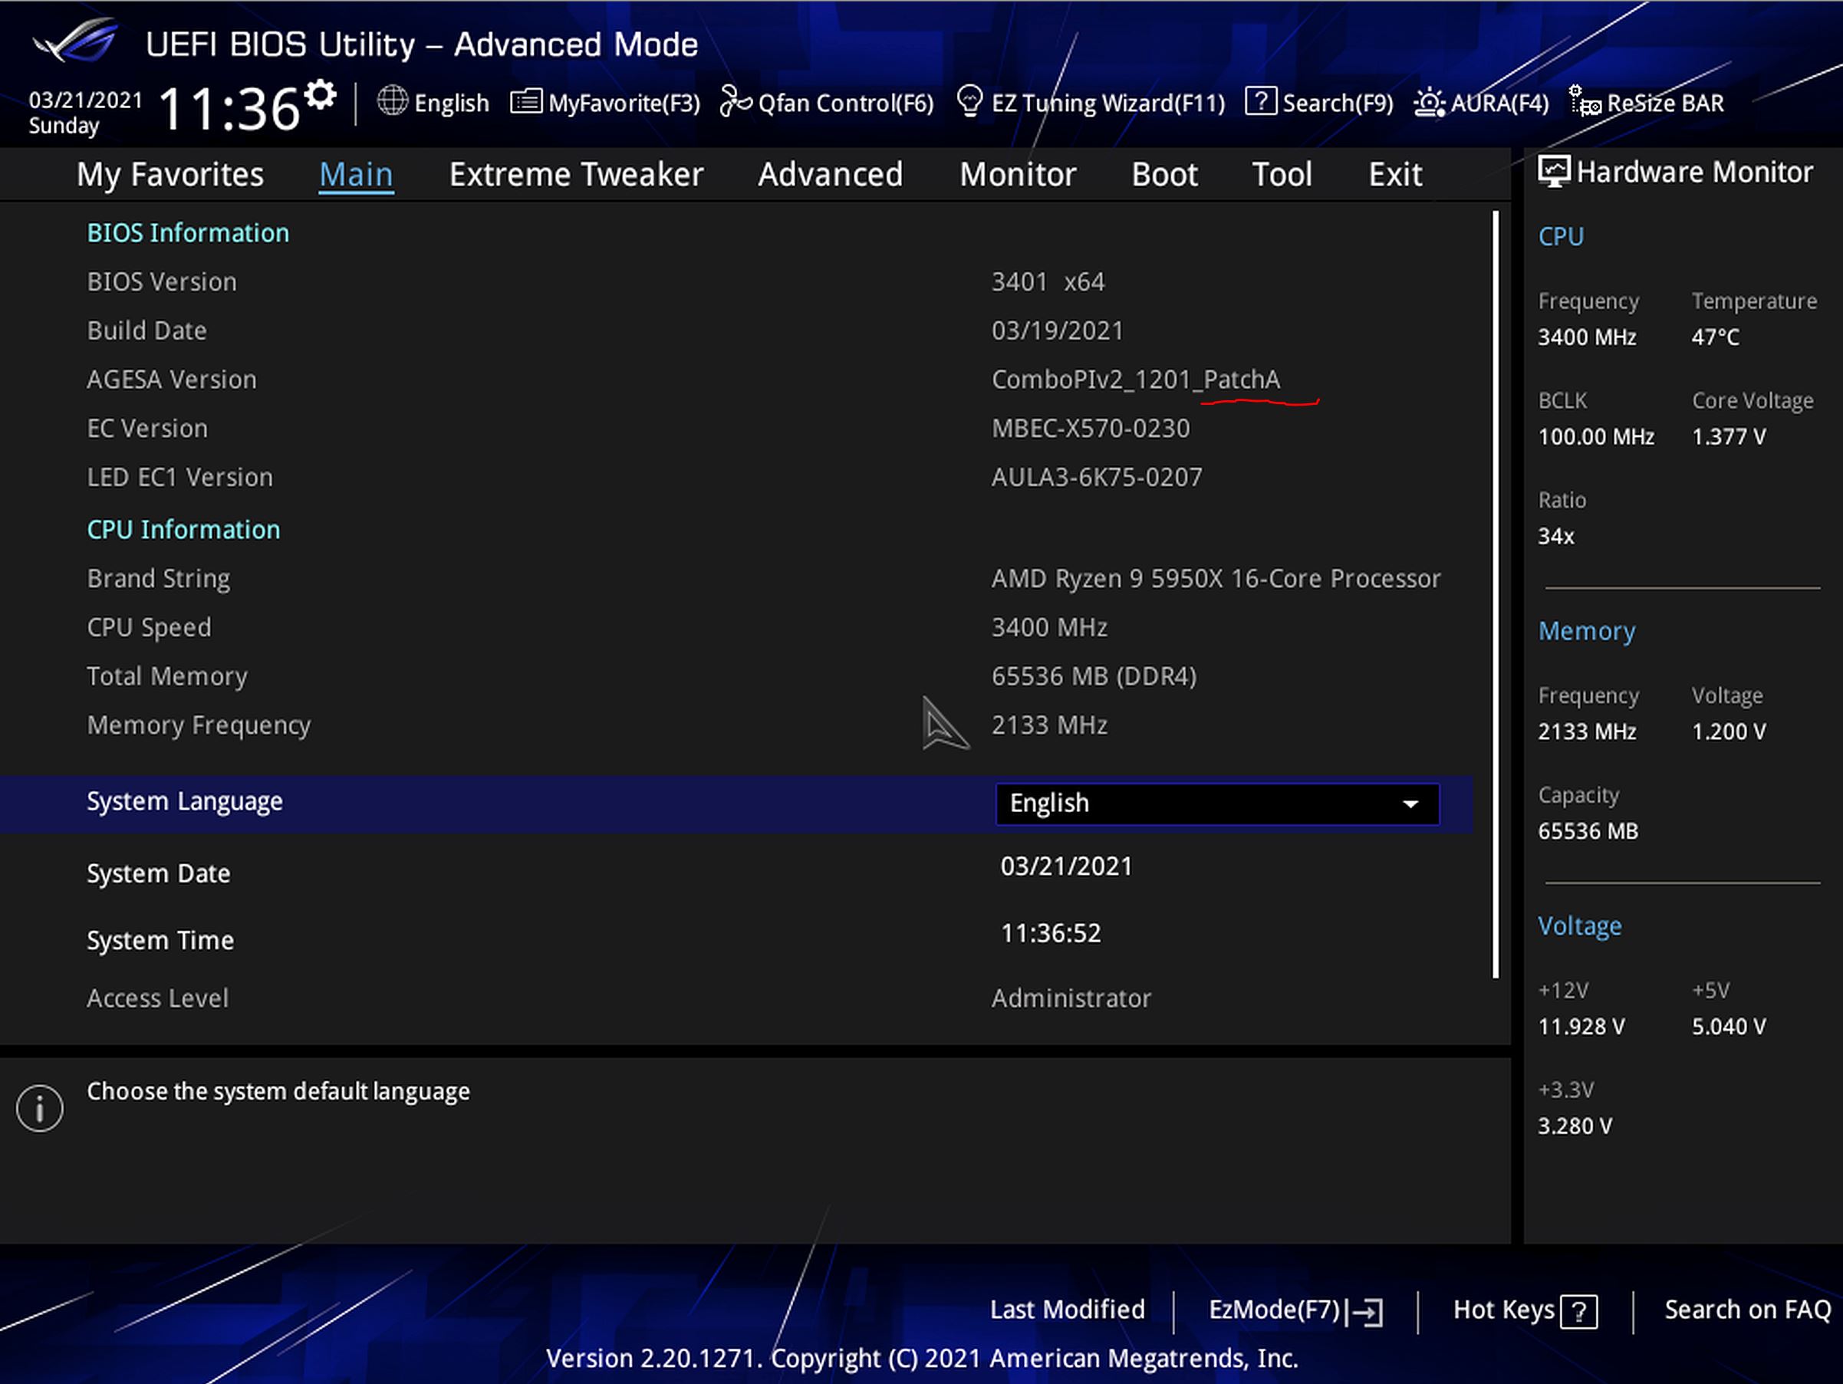Open the Extreme Tweaker tab
Image resolution: width=1843 pixels, height=1384 pixels.
point(576,175)
